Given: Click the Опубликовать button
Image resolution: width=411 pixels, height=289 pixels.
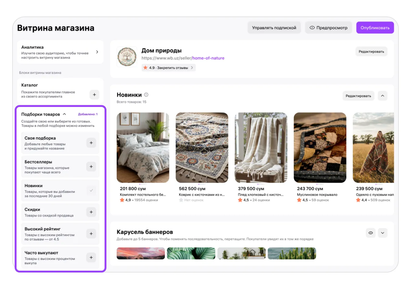Looking at the screenshot, I should point(375,27).
